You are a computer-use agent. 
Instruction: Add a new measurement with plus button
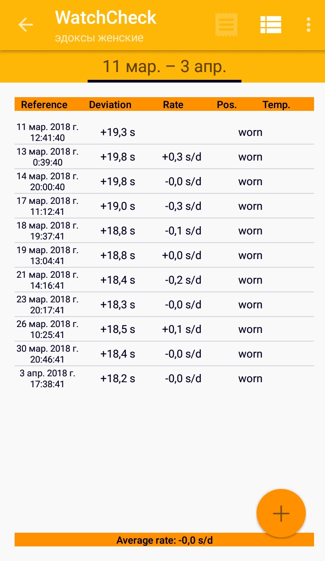[x=281, y=514]
